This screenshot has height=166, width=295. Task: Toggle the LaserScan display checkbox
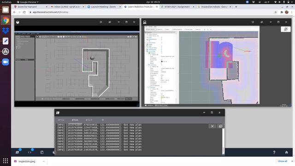162,43
